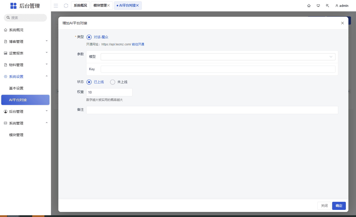The height and width of the screenshot is (217, 356).
Task: Expand the 运营报表 sidebar menu
Action: (25, 53)
